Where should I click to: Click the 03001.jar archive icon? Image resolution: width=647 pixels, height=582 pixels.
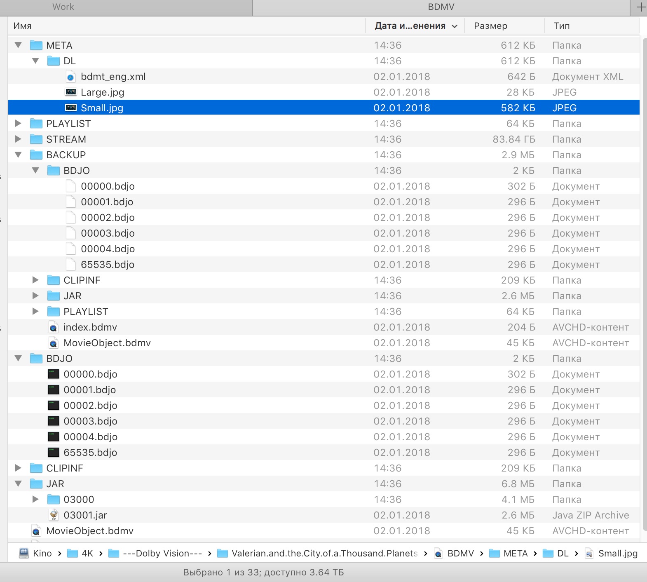[54, 515]
